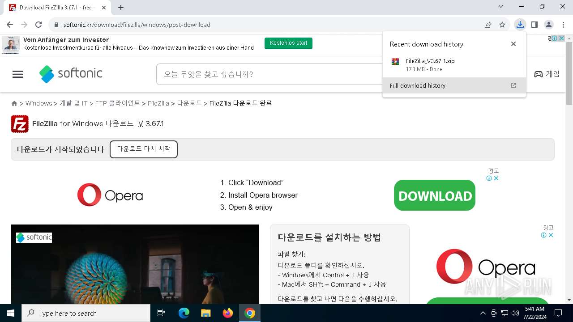
Task: Open ad info icon on sidebar ad
Action: click(x=544, y=235)
